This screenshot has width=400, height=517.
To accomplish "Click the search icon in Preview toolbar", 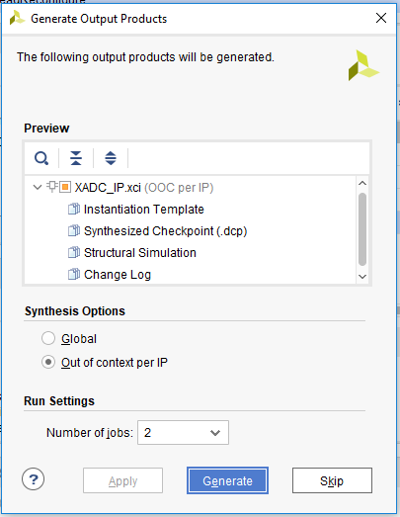I will coord(41,158).
